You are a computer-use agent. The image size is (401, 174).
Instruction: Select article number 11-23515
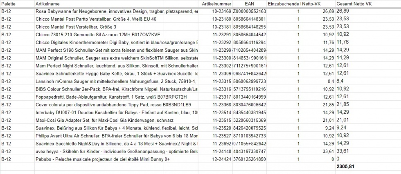click(x=216, y=120)
